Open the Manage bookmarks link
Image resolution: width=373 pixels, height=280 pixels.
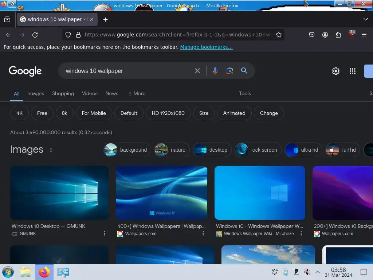pyautogui.click(x=206, y=47)
